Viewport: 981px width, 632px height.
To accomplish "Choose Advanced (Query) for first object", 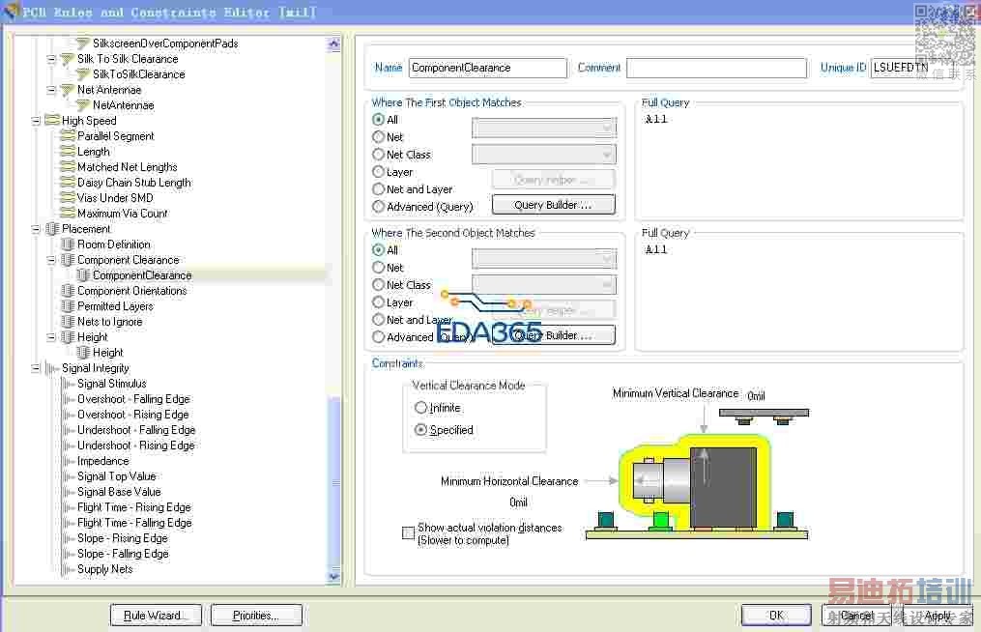I will coord(378,207).
